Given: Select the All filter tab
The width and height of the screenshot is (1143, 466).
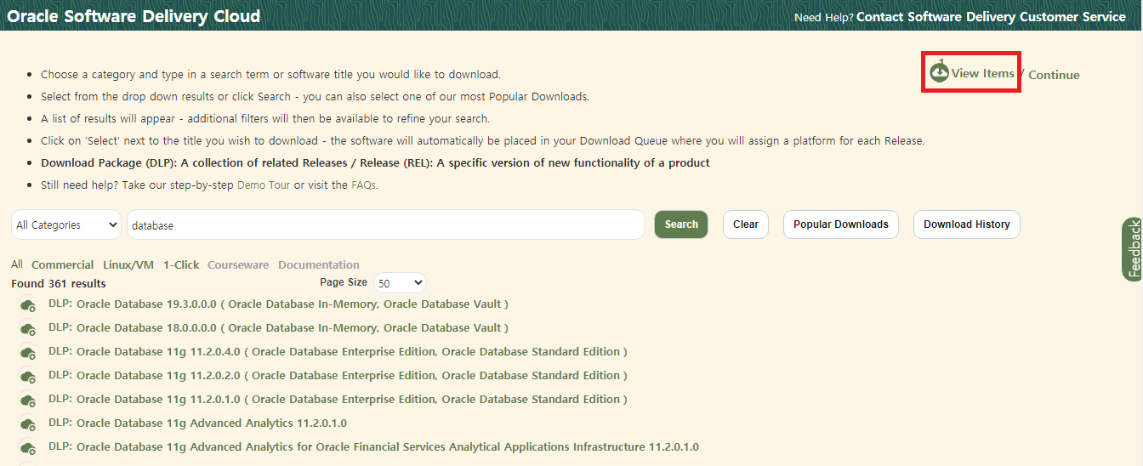Looking at the screenshot, I should (x=17, y=264).
